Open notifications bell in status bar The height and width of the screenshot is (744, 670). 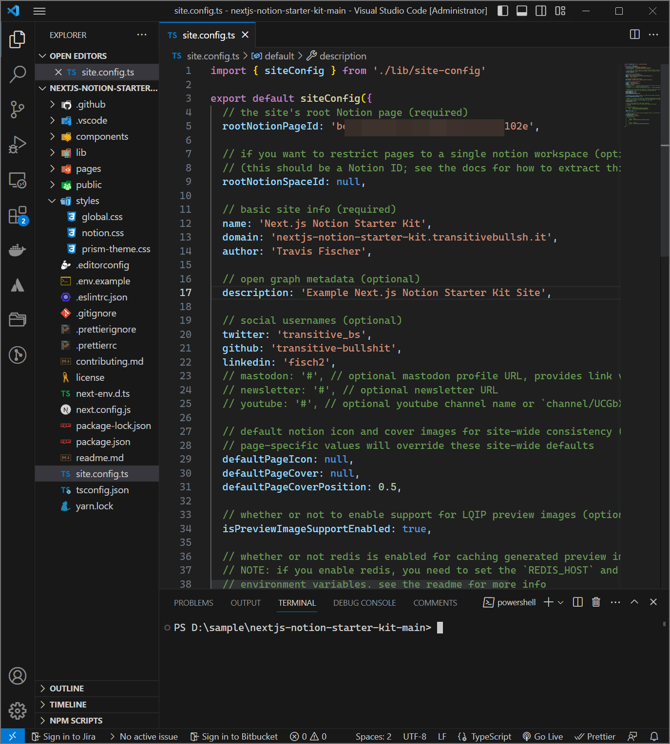[x=654, y=737]
